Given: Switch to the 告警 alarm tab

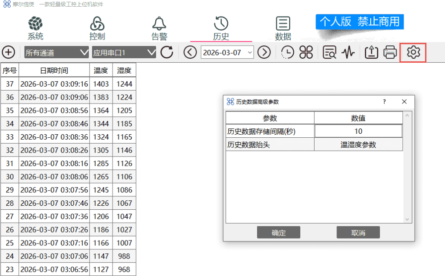Looking at the screenshot, I should 159,28.
